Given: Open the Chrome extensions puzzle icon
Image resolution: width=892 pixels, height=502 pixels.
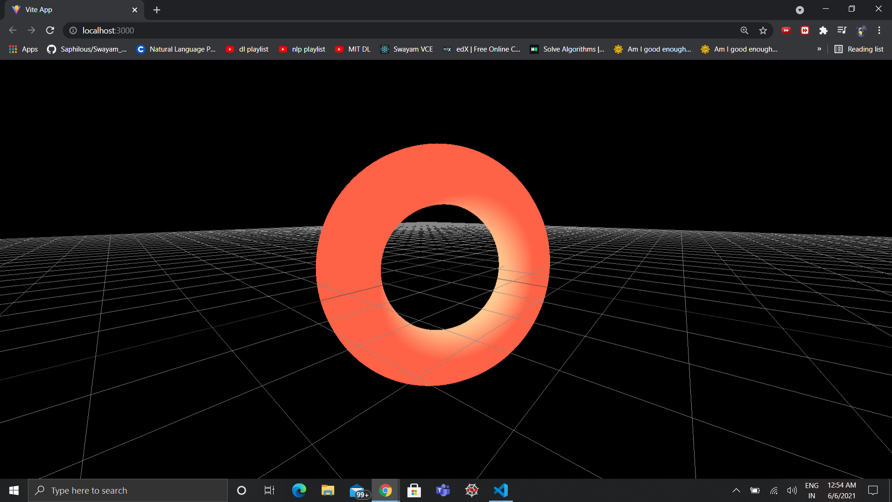Looking at the screenshot, I should point(823,30).
